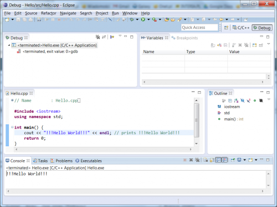Click the Pin Console icon
Screen dimensions: 277x207
(x=233, y=160)
